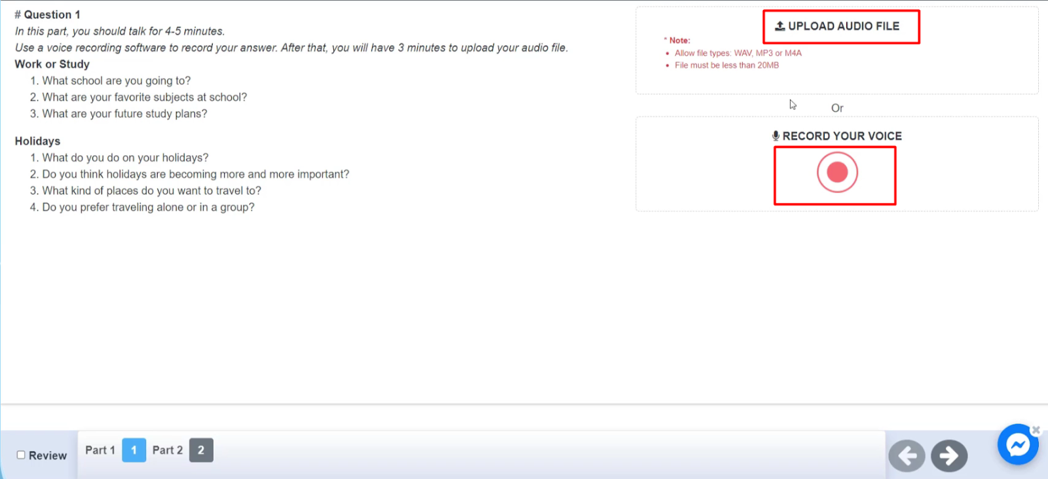Click the allowed file types note
Screen dimensions: 1048x479
(738, 53)
